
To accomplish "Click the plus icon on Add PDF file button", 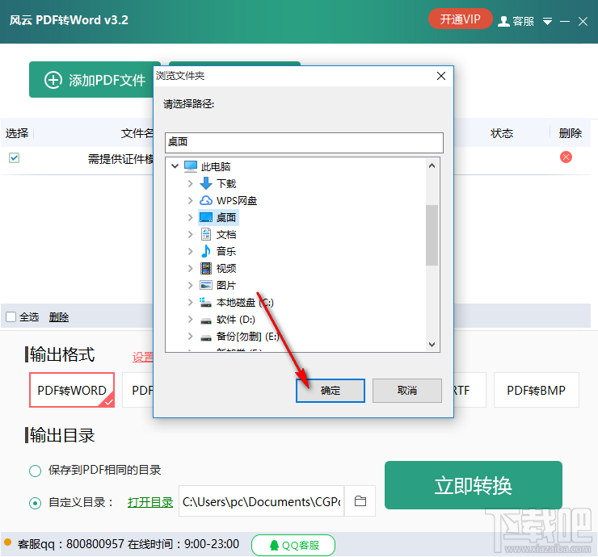I will [53, 80].
